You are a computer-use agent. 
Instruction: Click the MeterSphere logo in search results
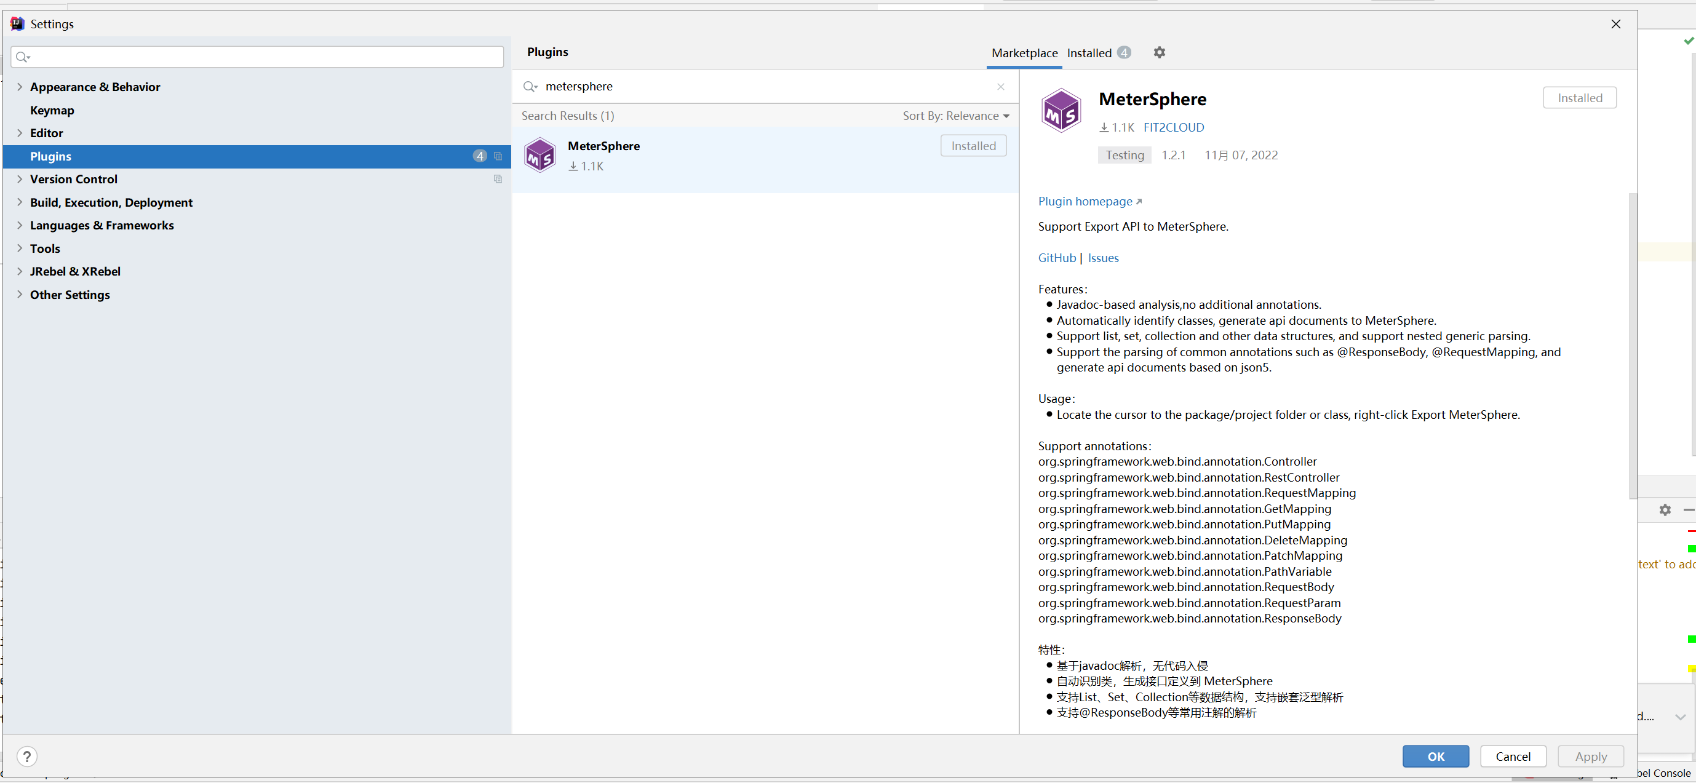pyautogui.click(x=540, y=156)
